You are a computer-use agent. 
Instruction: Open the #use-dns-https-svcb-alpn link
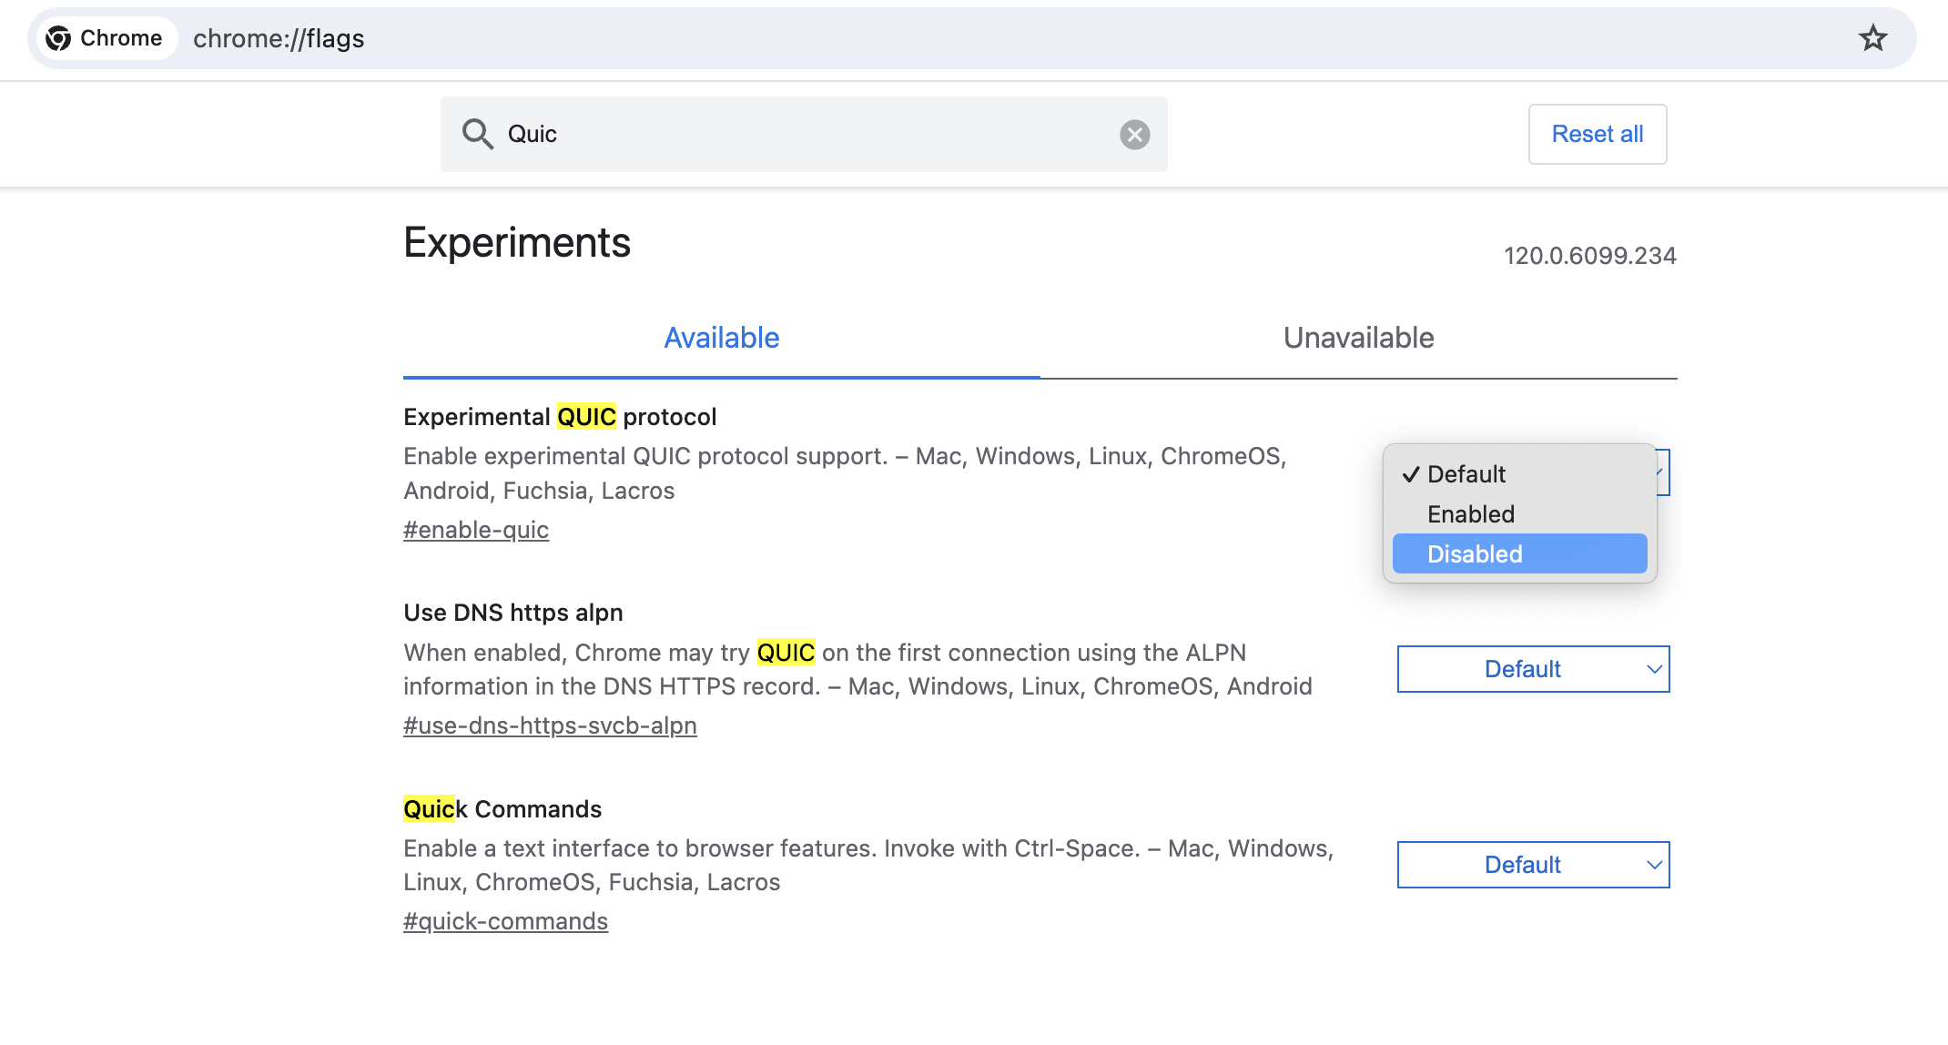point(550,725)
